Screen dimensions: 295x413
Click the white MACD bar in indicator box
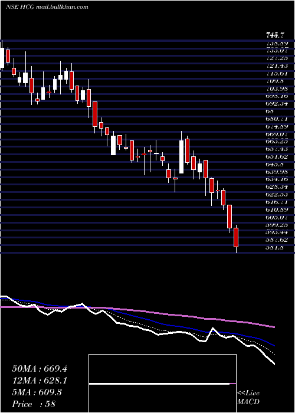click(x=159, y=384)
